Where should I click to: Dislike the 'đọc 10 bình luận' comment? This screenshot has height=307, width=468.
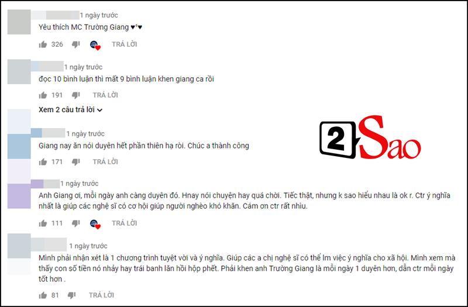point(76,95)
